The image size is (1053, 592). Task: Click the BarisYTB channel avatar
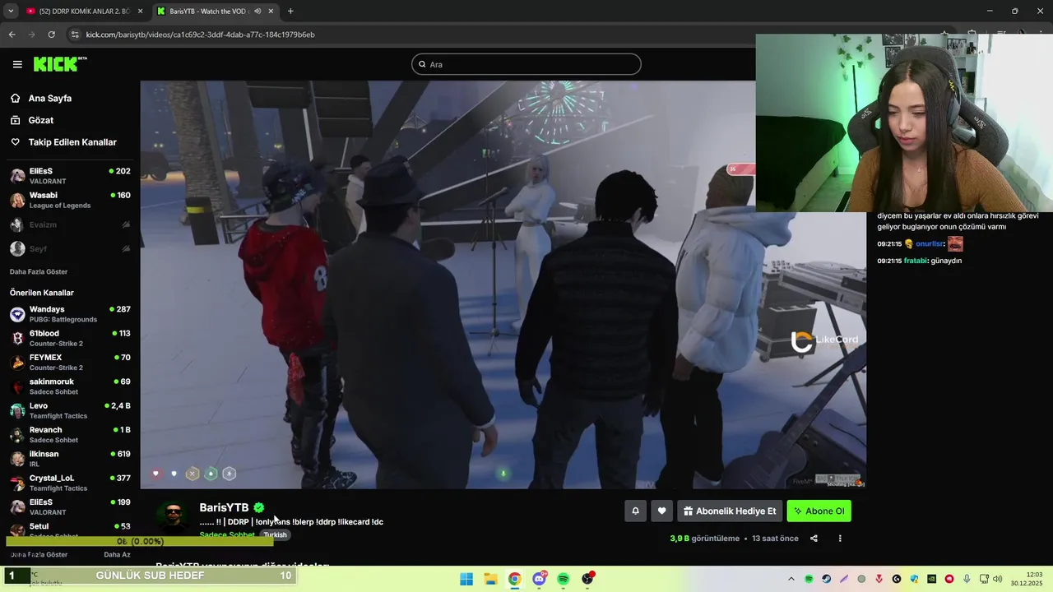point(174,517)
